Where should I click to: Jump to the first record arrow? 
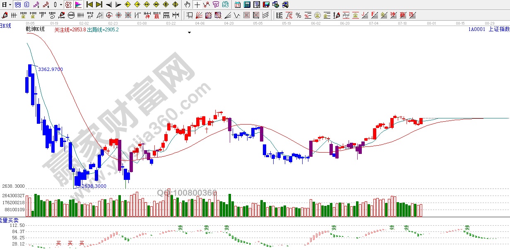click(89, 5)
